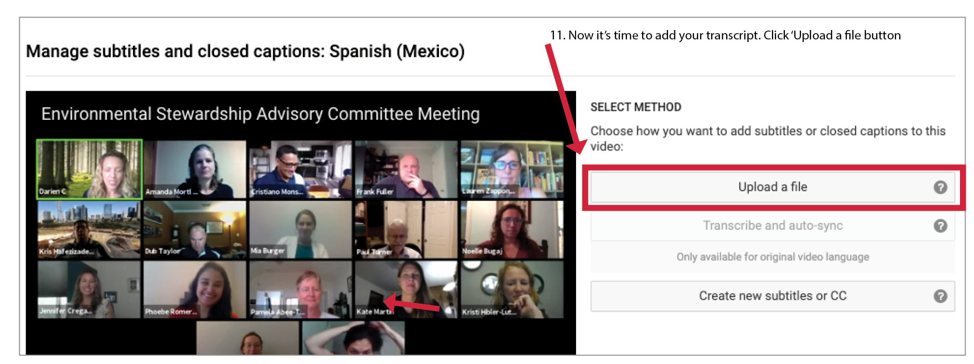
Task: Click Dub Taylor video tile
Action: click(195, 230)
